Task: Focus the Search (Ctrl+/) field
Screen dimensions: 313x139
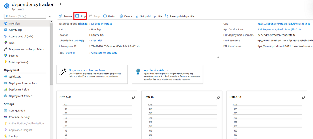Action: (25, 16)
